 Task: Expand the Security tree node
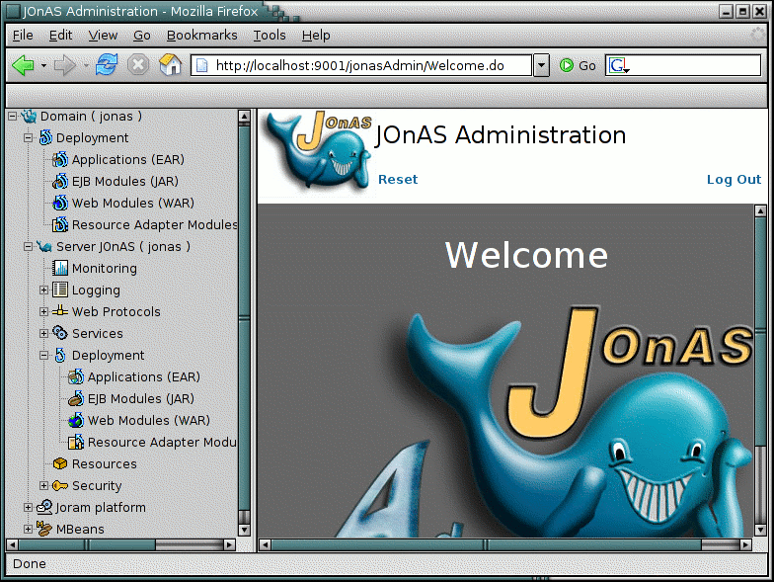[x=43, y=486]
